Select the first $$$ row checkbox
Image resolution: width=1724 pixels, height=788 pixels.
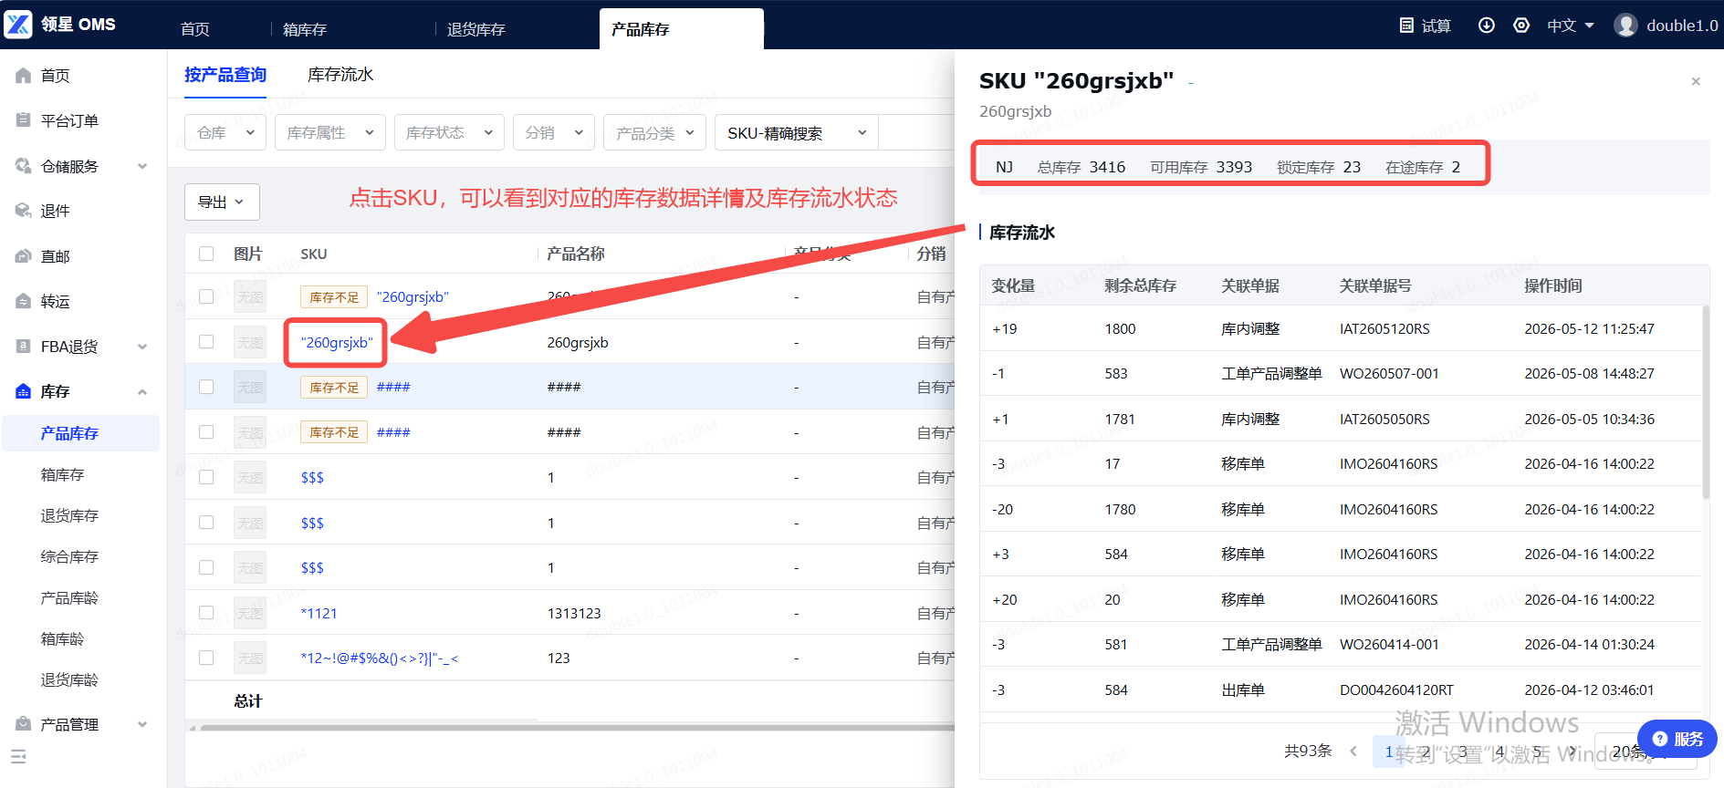pyautogui.click(x=206, y=477)
